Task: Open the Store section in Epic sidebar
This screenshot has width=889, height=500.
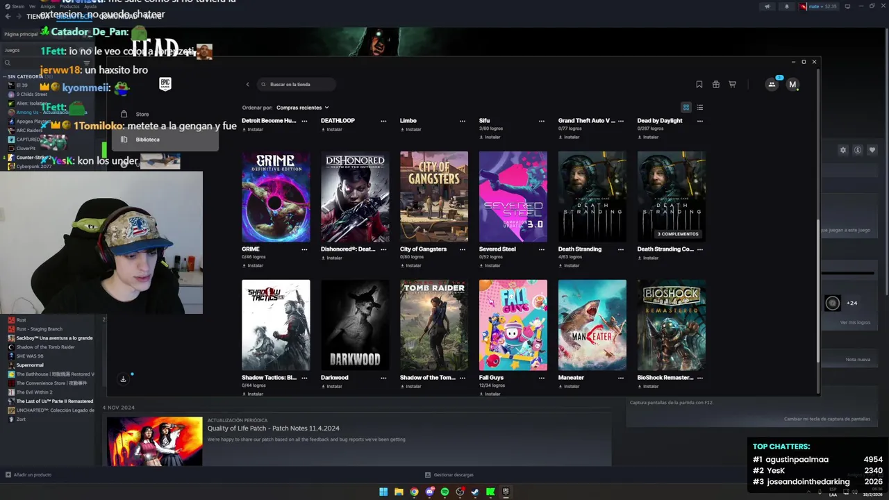Action: click(165, 114)
